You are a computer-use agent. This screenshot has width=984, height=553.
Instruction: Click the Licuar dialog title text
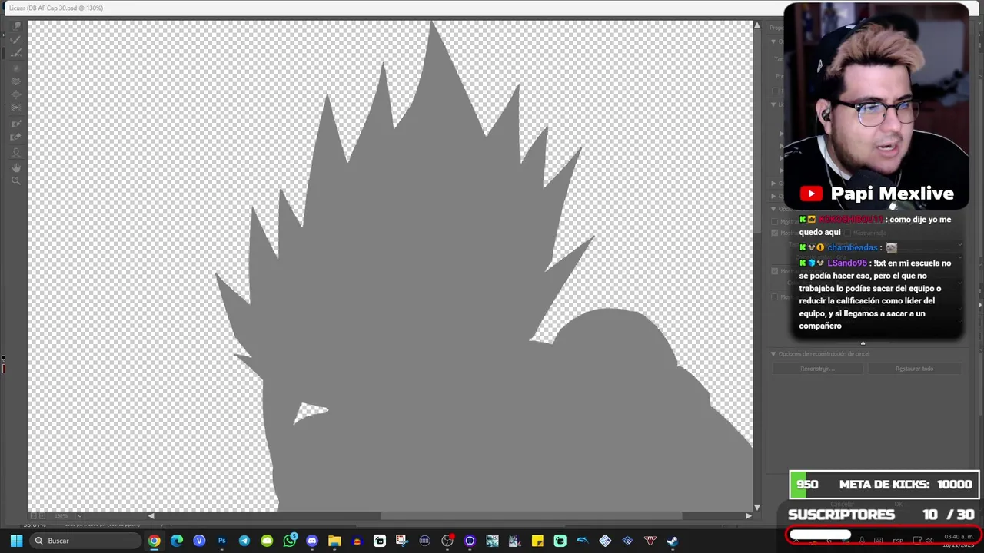click(56, 8)
